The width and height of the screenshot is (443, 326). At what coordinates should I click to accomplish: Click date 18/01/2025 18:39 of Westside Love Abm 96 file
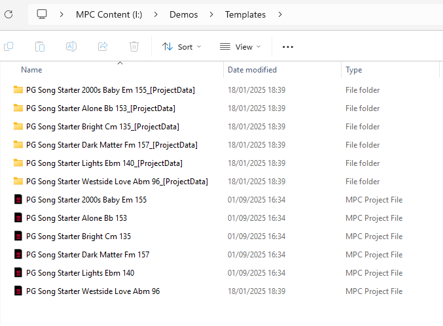coord(257,291)
